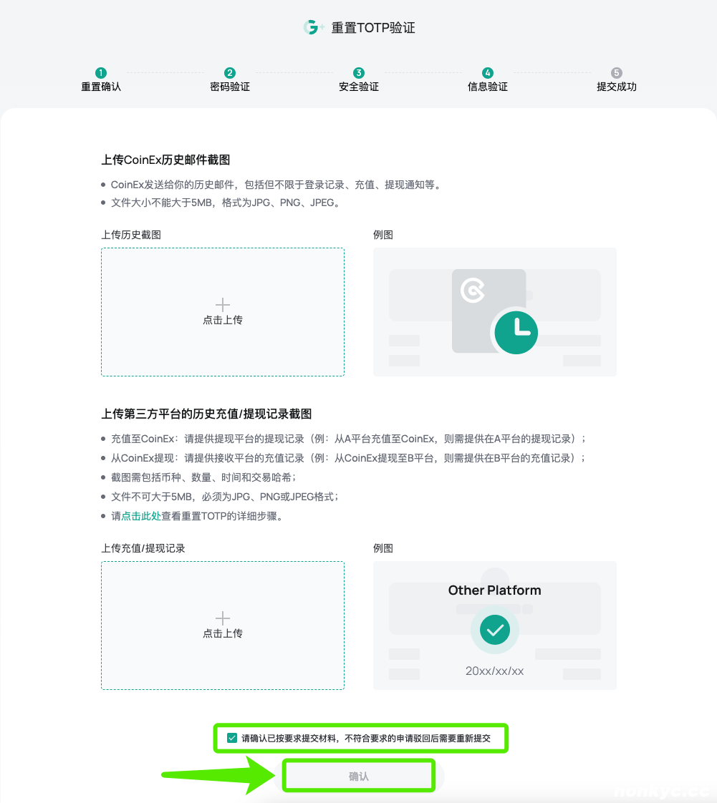Click the green checkmark icon in example image
This screenshot has width=717, height=803.
pyautogui.click(x=494, y=630)
